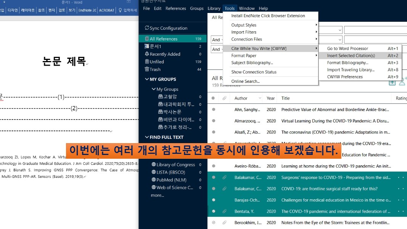Screen dimensions: 407x229
Task: Choose Go to Word Processor
Action: pos(360,48)
